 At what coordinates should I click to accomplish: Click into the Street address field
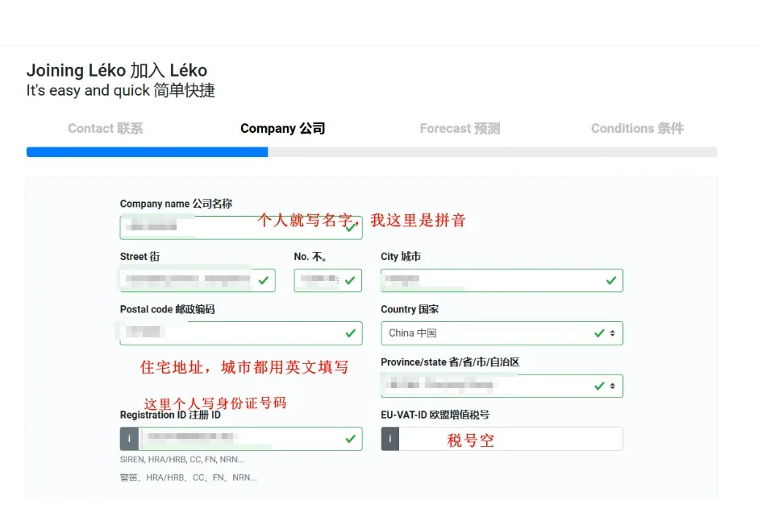coord(189,280)
